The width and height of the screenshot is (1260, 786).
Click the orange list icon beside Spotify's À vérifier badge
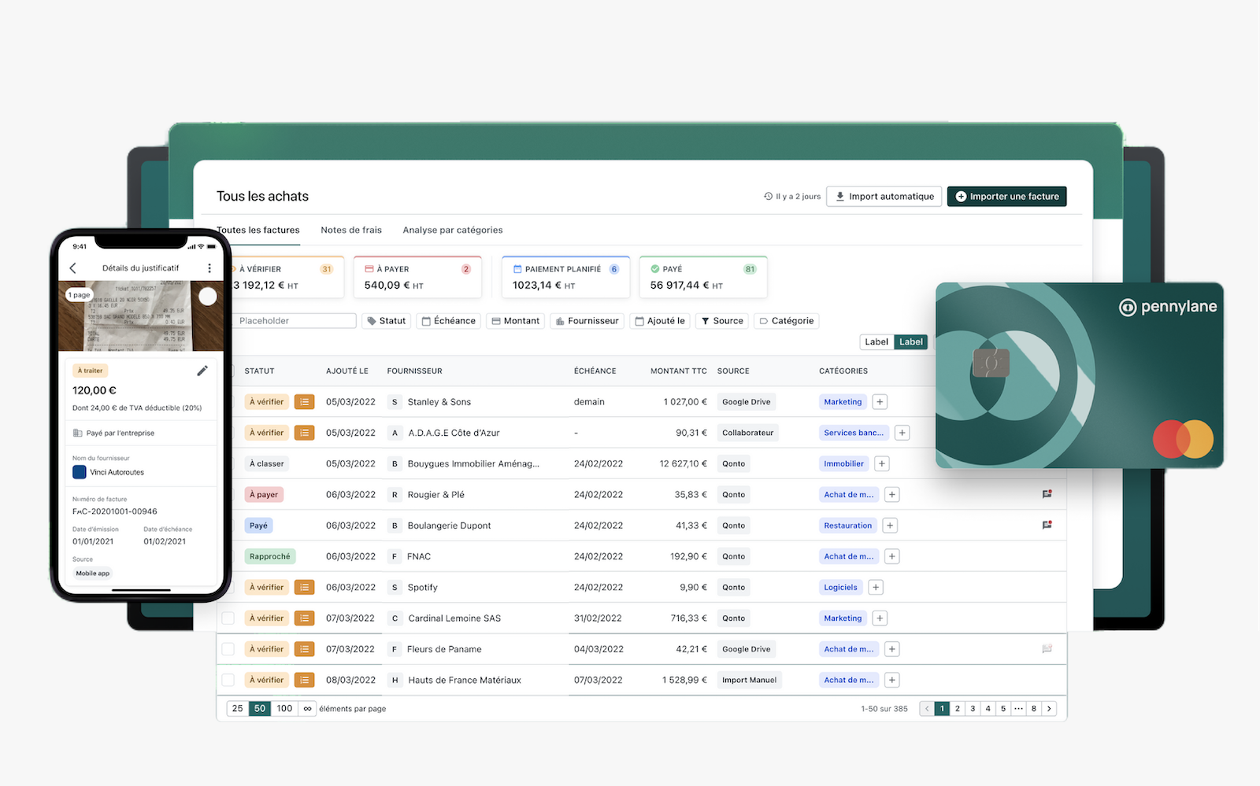coord(305,587)
